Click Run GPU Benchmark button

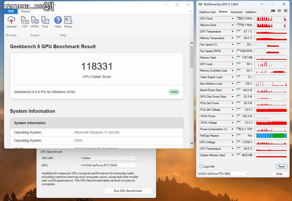click(x=128, y=191)
